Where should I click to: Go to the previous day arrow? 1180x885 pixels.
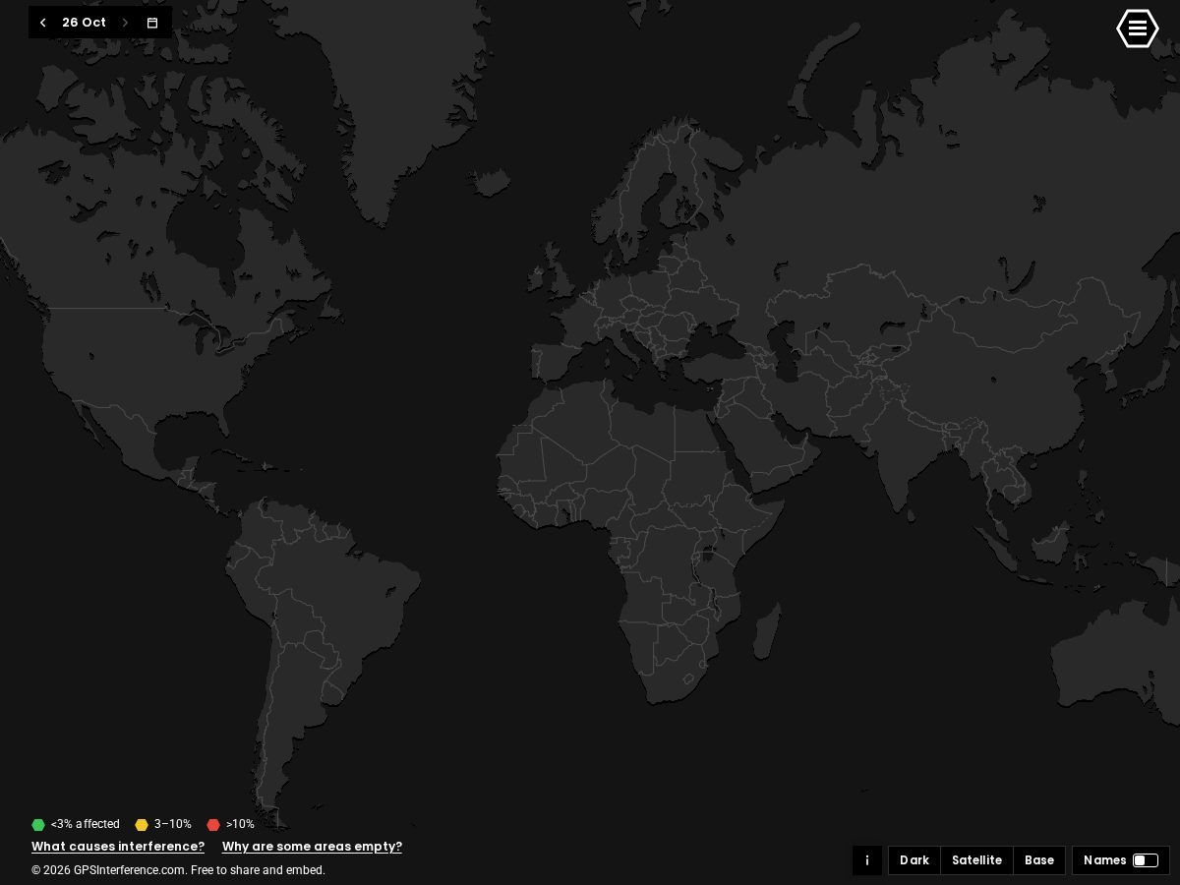(x=42, y=23)
